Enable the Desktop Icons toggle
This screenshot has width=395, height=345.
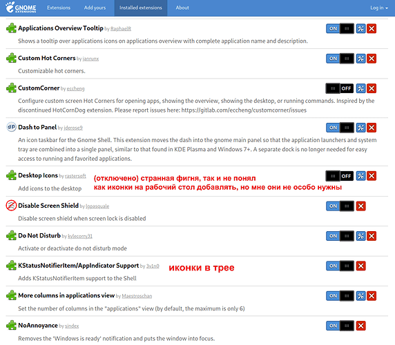coord(340,176)
